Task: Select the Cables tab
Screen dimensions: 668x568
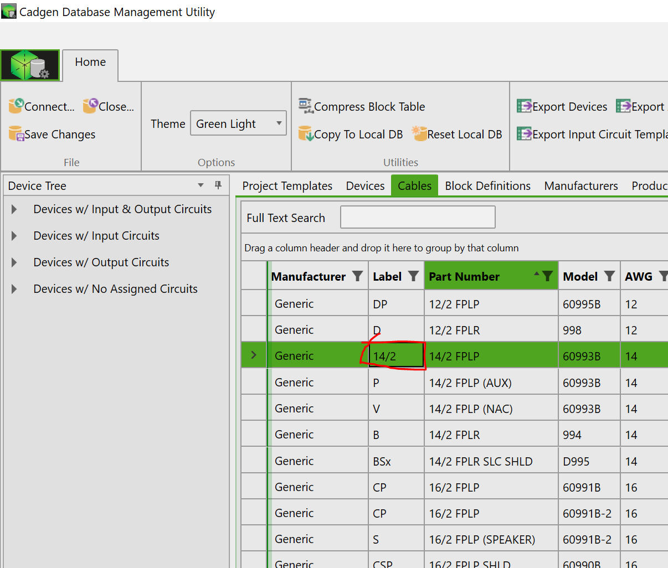Action: click(415, 186)
